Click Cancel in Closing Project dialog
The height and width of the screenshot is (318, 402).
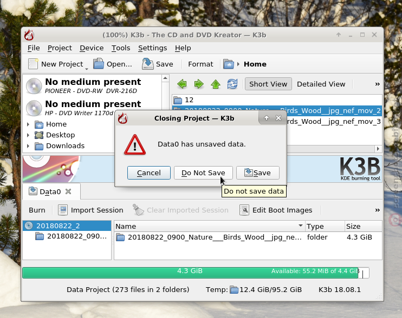click(148, 173)
